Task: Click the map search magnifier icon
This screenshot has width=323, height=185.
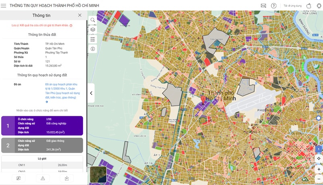Action: tap(93, 20)
